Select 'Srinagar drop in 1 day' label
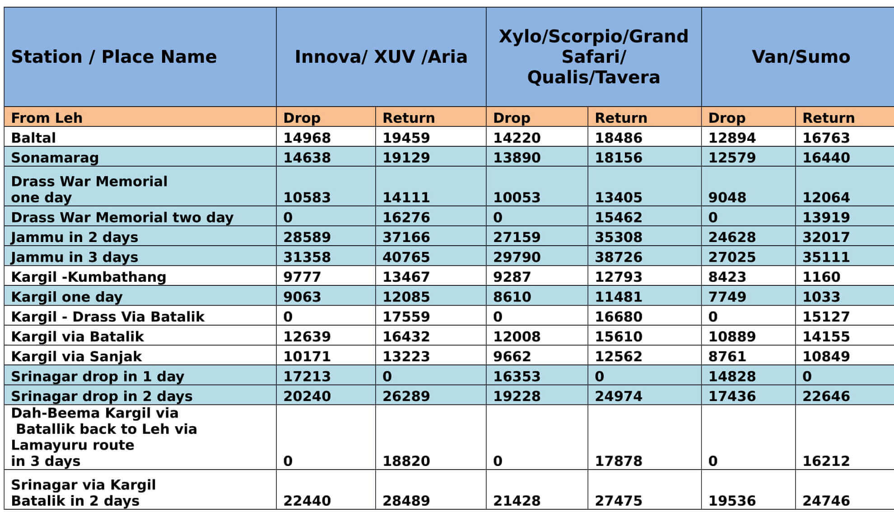This screenshot has height=512, width=894. pyautogui.click(x=98, y=376)
